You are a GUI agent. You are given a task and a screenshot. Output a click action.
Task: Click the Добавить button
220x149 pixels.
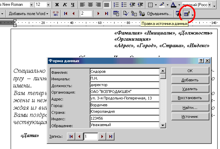(x=190, y=80)
